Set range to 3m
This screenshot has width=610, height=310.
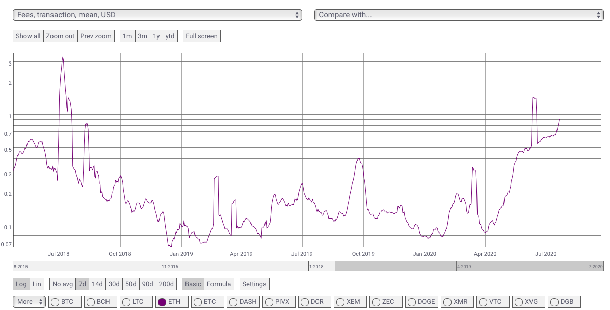pyautogui.click(x=142, y=36)
